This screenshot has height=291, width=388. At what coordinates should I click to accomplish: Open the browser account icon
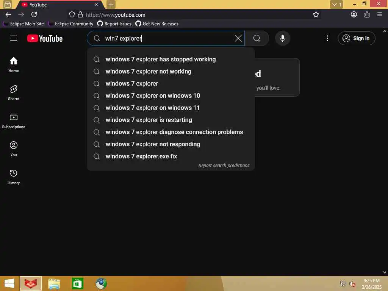coord(354,15)
